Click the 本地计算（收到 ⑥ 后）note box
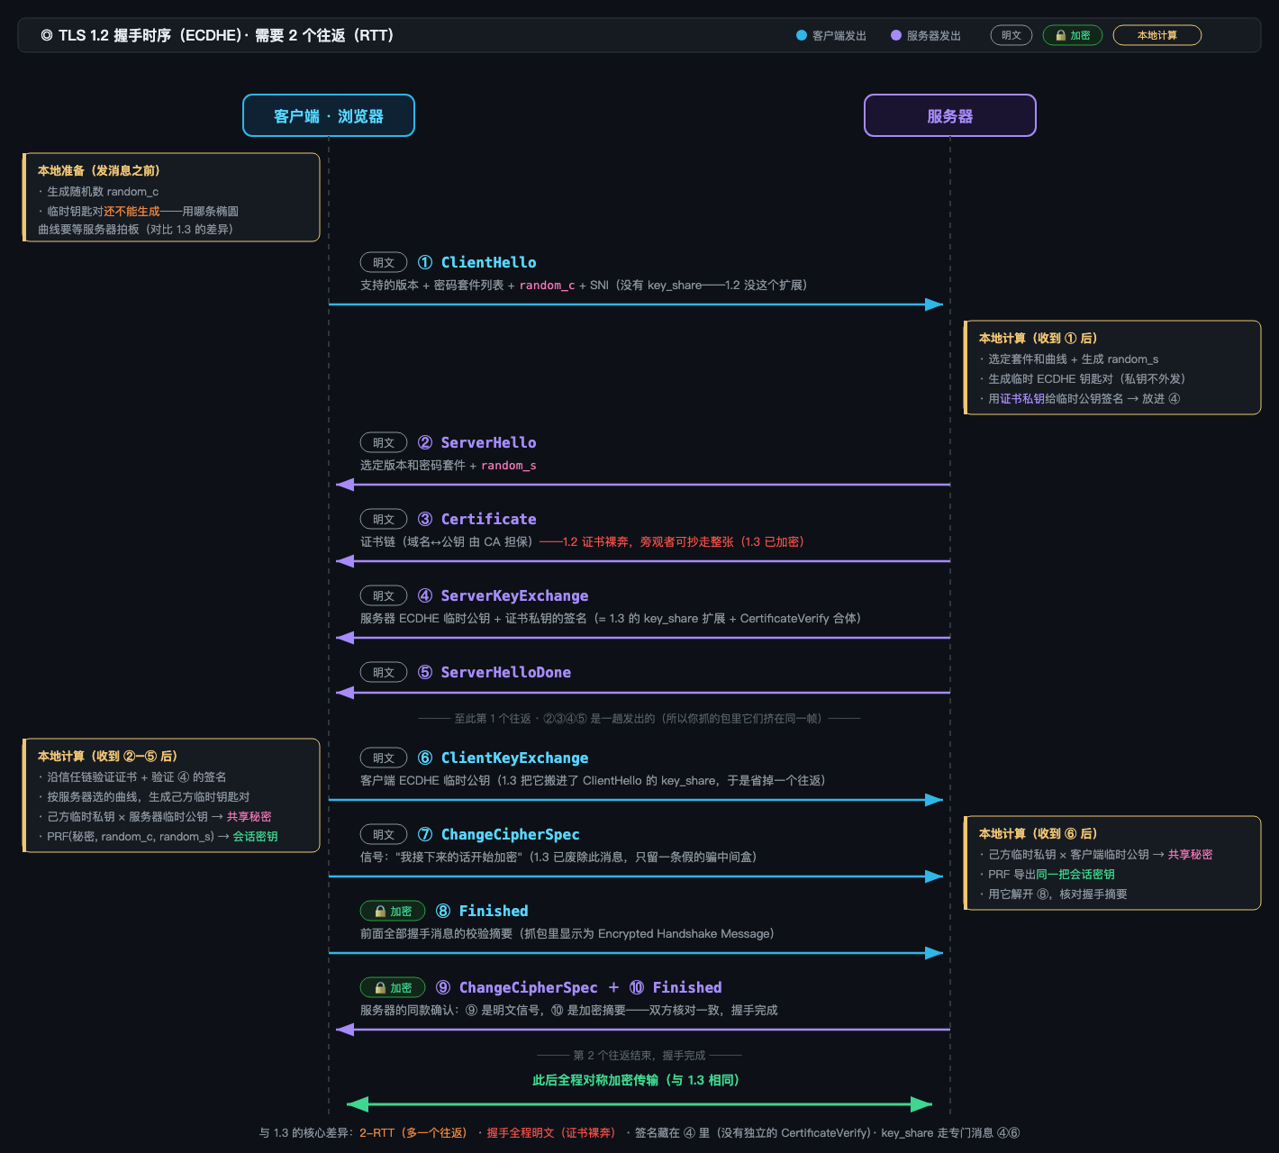Viewport: 1279px width, 1153px height. pos(1112,863)
